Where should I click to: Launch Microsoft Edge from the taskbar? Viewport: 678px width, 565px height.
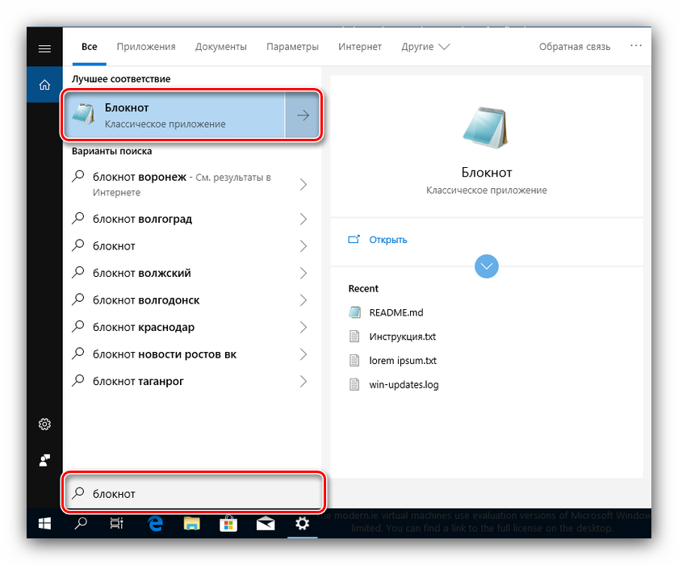pos(155,524)
